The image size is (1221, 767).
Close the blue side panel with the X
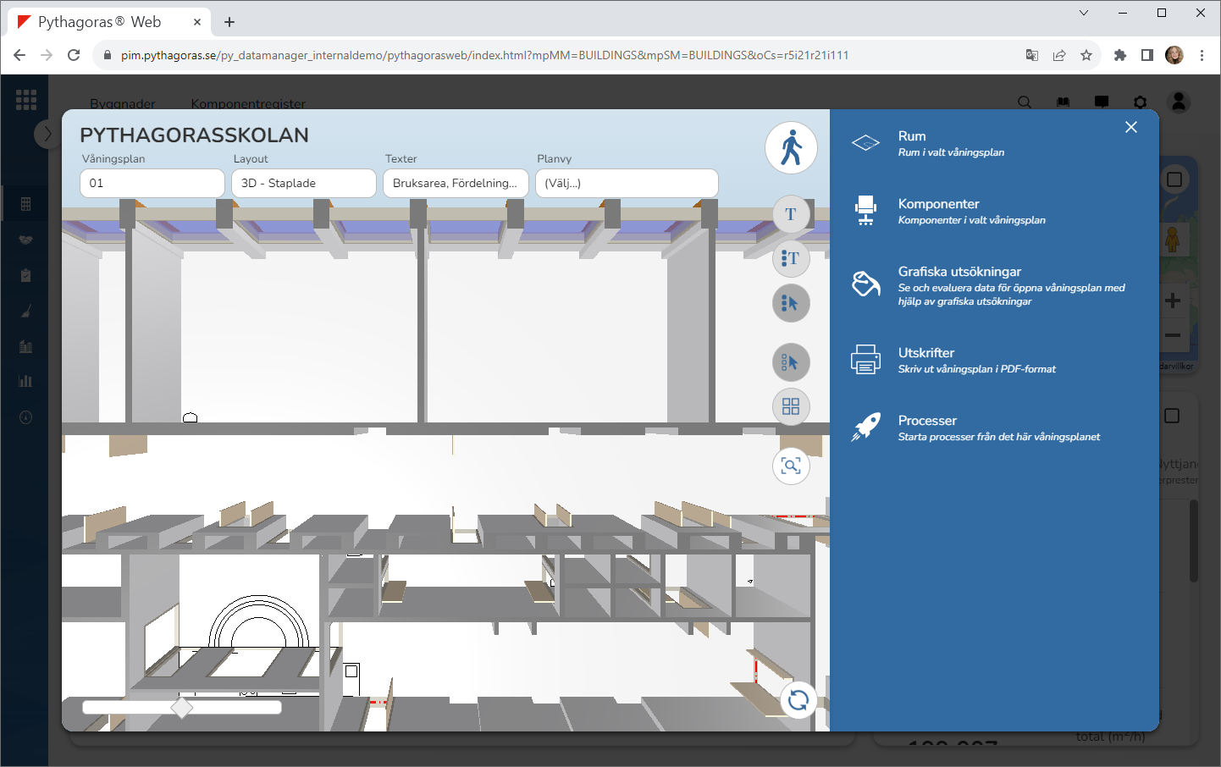coord(1130,127)
